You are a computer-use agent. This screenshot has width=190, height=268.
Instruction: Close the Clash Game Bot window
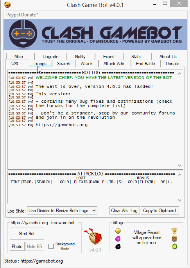(179, 4)
